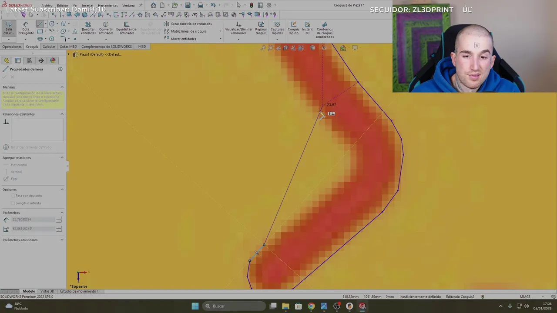Viewport: 557px width, 313px height.
Task: Expand the Parámetros adicionales section
Action: 62,240
